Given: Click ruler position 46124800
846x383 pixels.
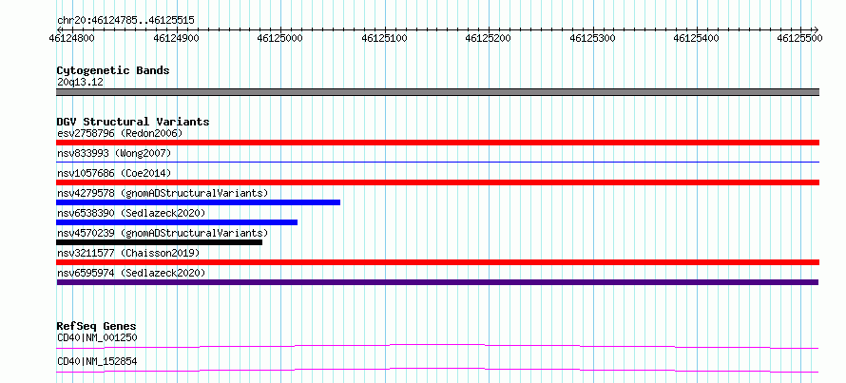Looking at the screenshot, I should [71, 38].
